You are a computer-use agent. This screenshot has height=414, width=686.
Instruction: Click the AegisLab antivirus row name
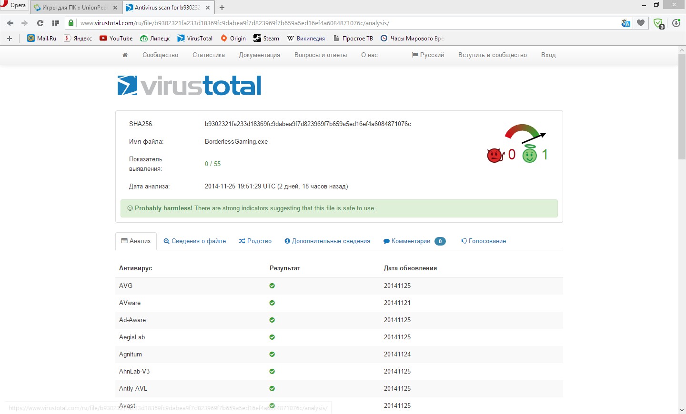point(132,337)
